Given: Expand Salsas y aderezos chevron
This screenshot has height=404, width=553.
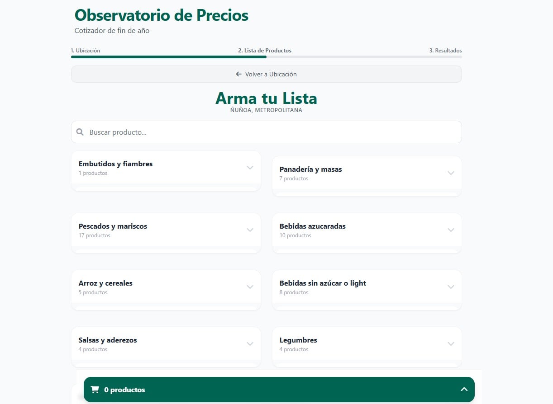Looking at the screenshot, I should (x=250, y=344).
